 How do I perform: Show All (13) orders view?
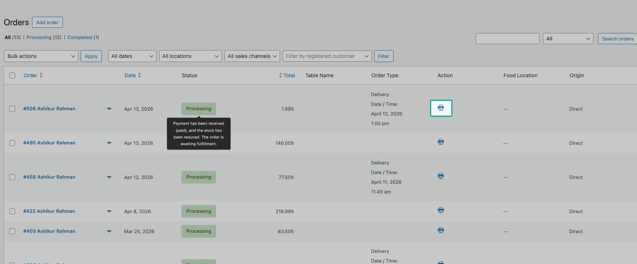pyautogui.click(x=13, y=37)
